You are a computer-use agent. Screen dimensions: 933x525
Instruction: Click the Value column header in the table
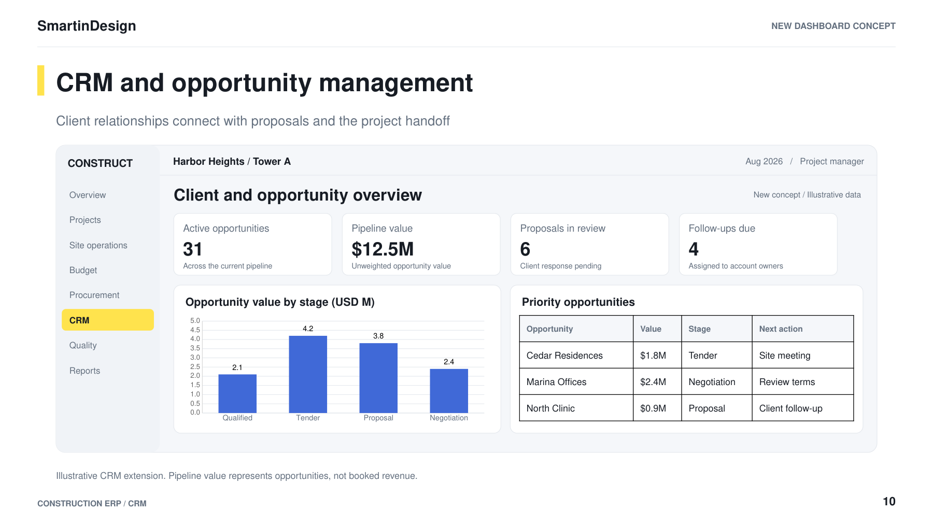coord(657,329)
